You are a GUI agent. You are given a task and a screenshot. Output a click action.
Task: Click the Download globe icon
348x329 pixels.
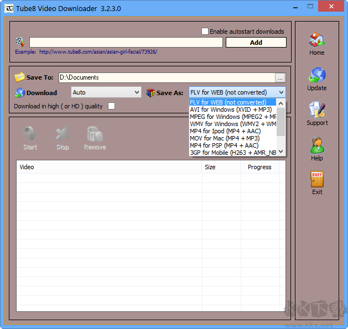tap(20, 93)
